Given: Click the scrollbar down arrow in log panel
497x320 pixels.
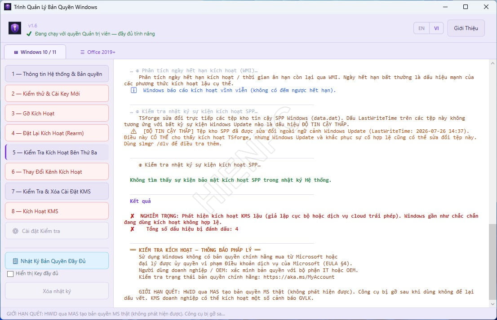Looking at the screenshot, I should pyautogui.click(x=492, y=304).
